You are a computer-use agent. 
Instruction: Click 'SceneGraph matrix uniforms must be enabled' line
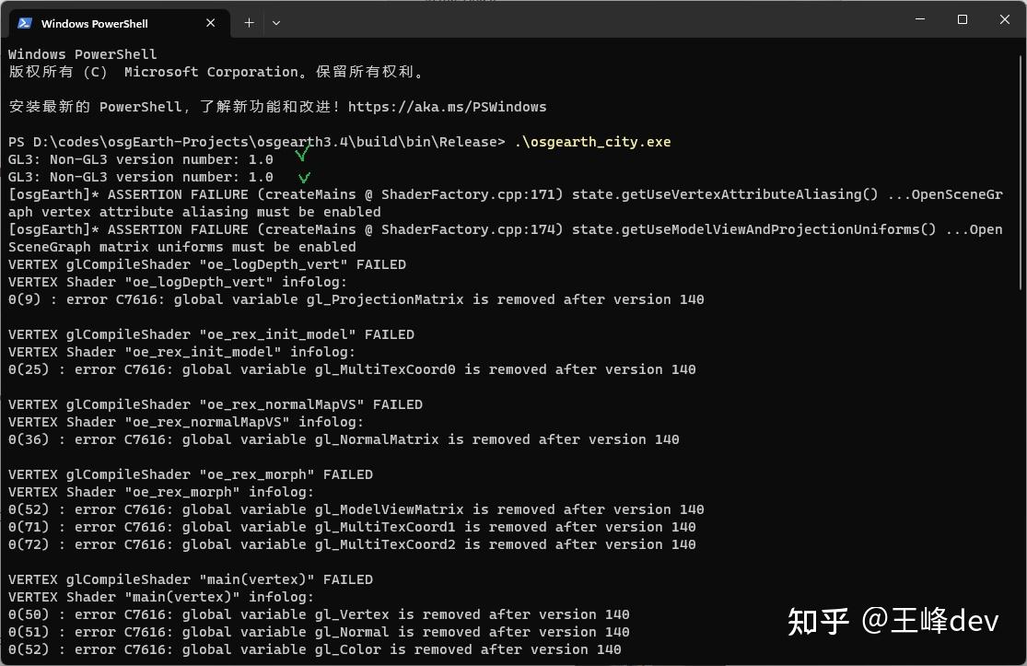click(x=182, y=248)
